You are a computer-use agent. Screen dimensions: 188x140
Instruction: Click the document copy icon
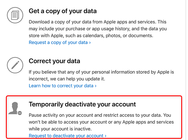click(15, 16)
